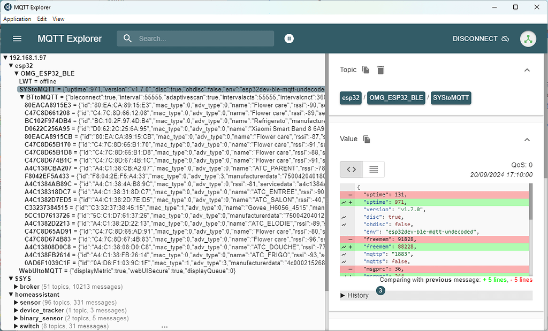The image size is (548, 331).
Task: Delete the topic using the trash icon
Action: tap(380, 70)
